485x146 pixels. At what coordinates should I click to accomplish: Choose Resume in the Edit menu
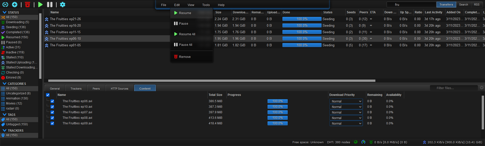point(191,13)
